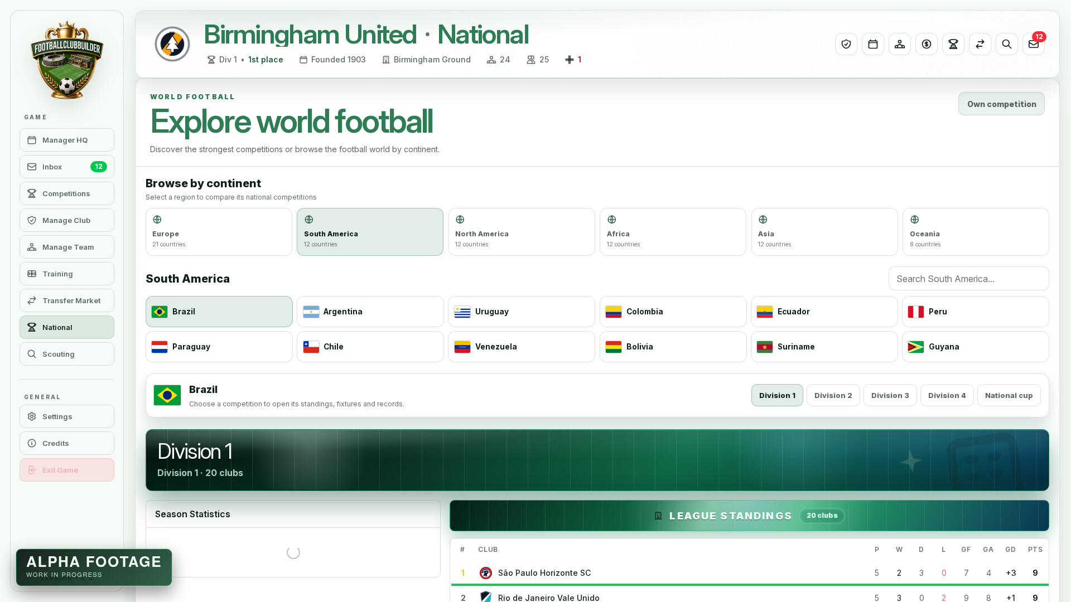Open Transfer Market in sidebar

tap(67, 300)
